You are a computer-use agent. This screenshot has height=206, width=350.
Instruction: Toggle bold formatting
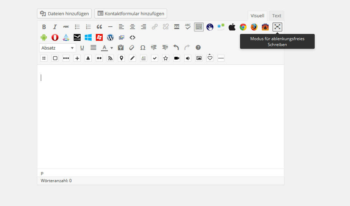click(x=44, y=27)
